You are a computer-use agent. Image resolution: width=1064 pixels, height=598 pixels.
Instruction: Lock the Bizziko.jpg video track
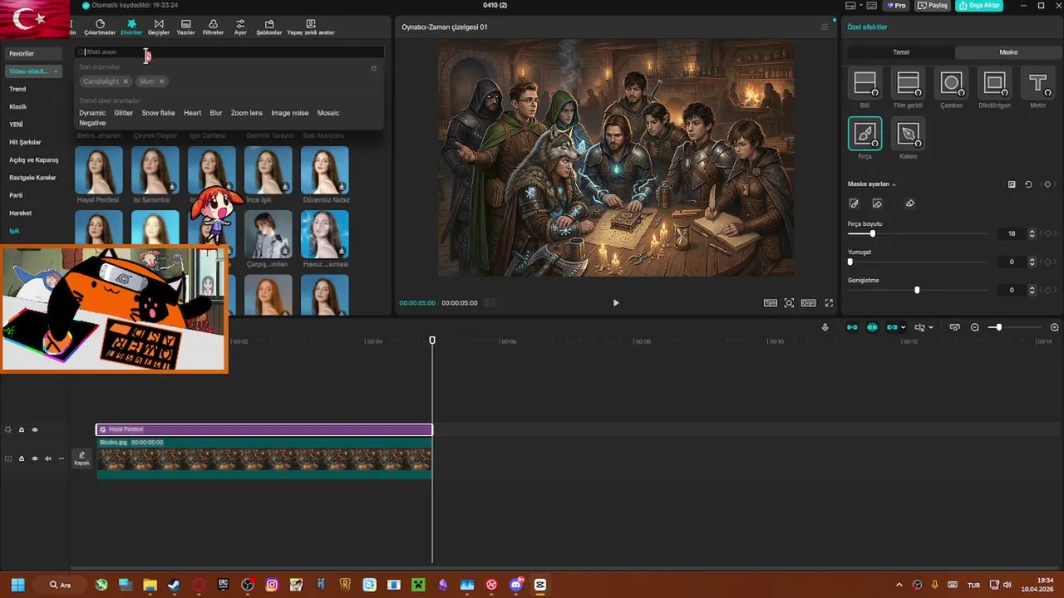click(22, 458)
